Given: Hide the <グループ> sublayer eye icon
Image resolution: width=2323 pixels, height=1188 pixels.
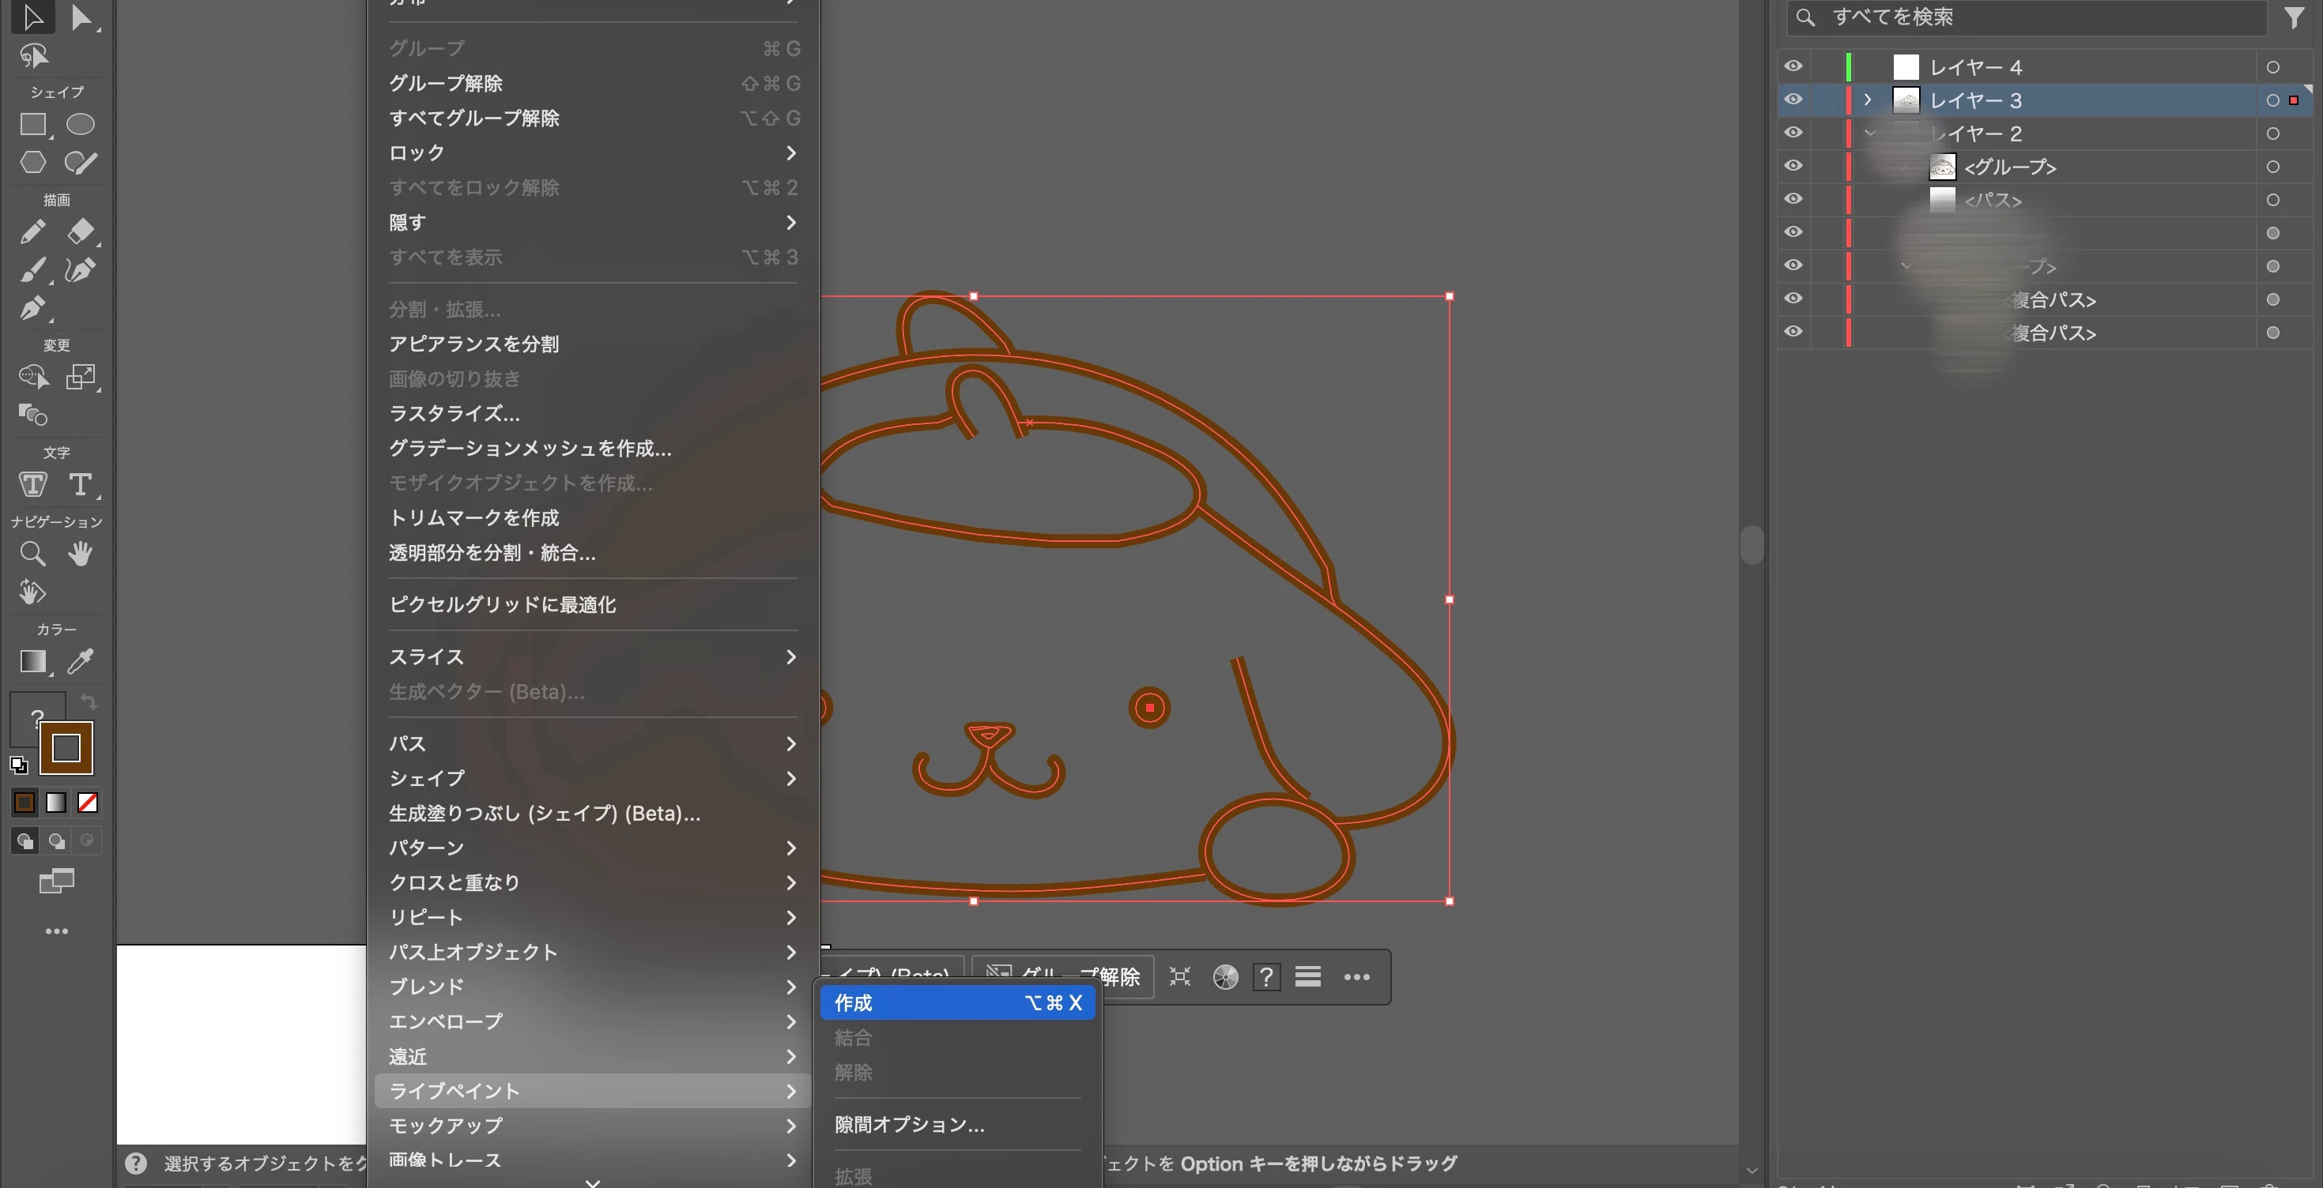Looking at the screenshot, I should pos(1793,166).
